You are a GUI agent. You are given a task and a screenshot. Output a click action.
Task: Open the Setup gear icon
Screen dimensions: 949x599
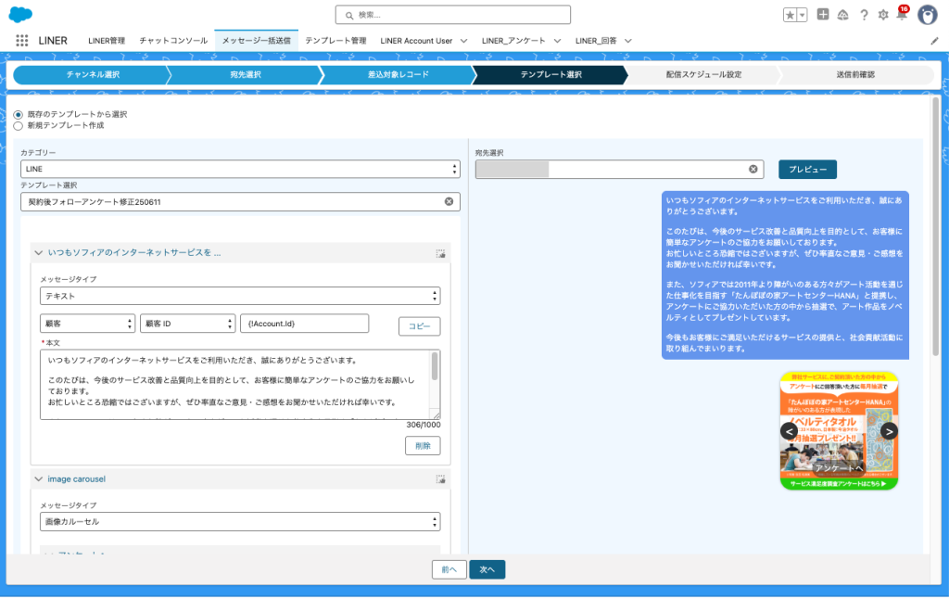click(x=882, y=15)
